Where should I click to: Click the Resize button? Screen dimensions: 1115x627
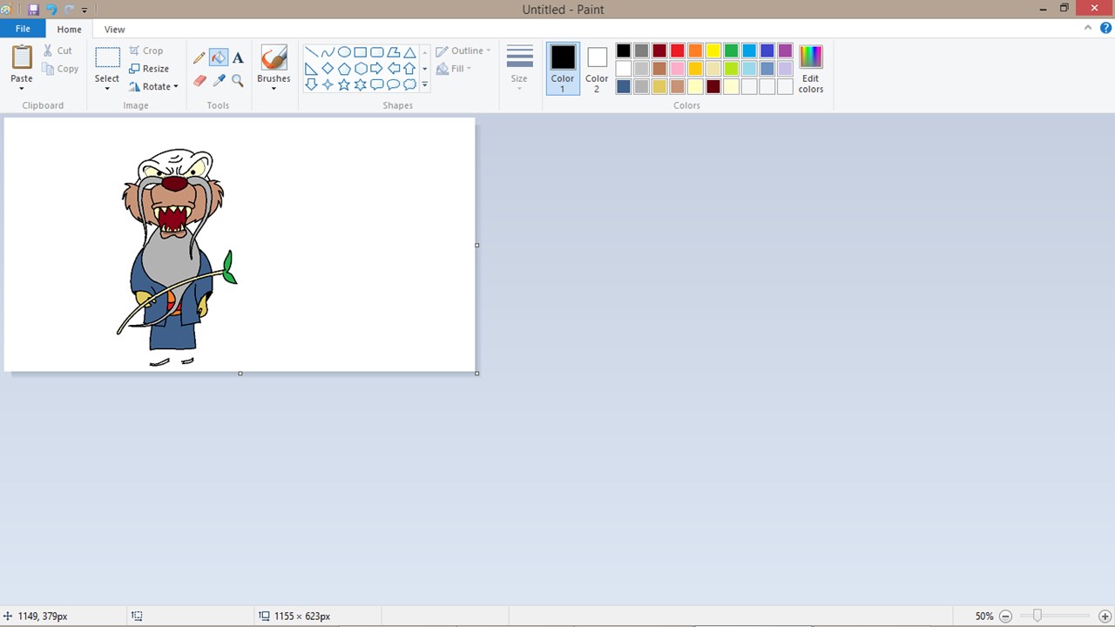coord(149,69)
